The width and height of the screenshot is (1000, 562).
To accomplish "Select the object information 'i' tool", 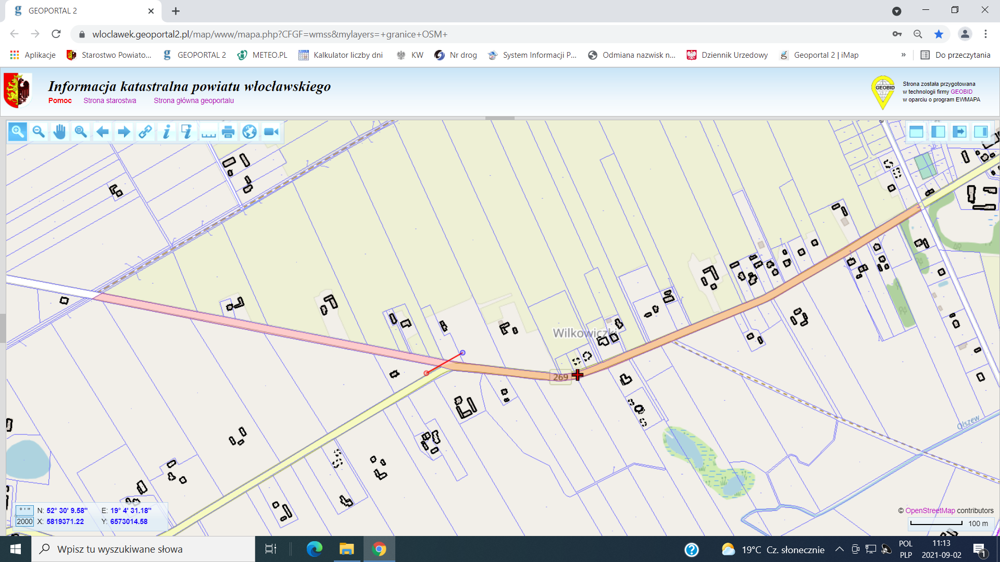I will pyautogui.click(x=166, y=132).
